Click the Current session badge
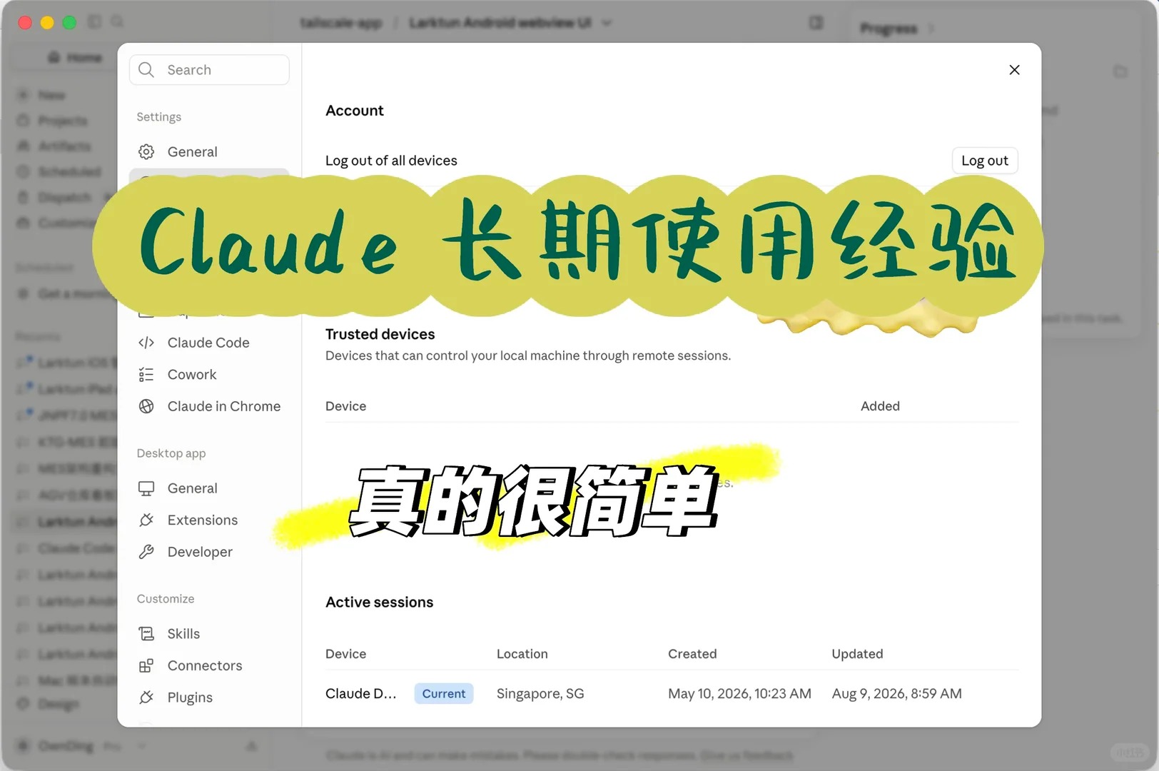Viewport: 1159px width, 771px height. [444, 694]
